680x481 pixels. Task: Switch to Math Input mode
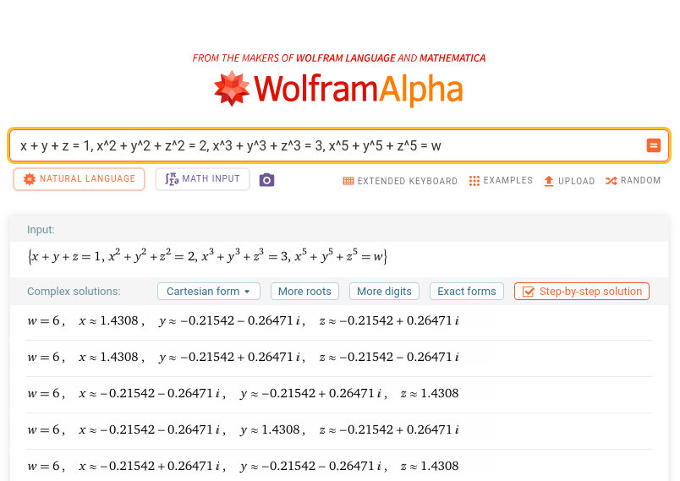(x=202, y=179)
